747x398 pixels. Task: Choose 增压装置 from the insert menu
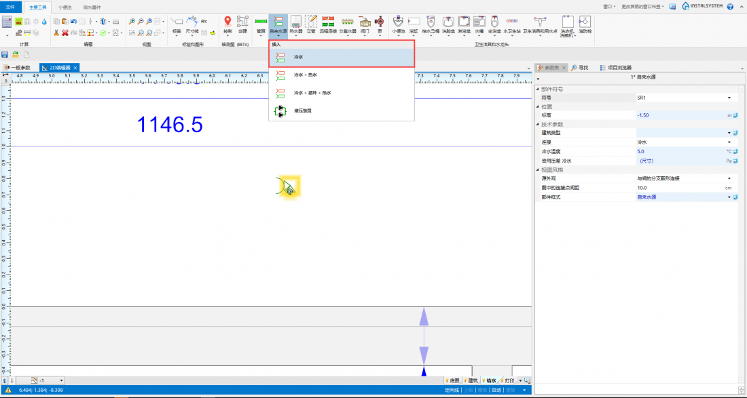click(x=302, y=111)
